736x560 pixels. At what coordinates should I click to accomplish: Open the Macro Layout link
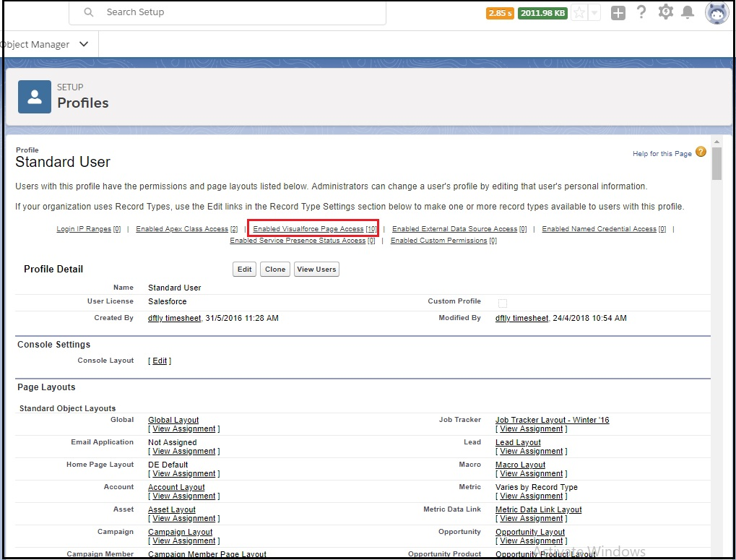click(x=520, y=465)
